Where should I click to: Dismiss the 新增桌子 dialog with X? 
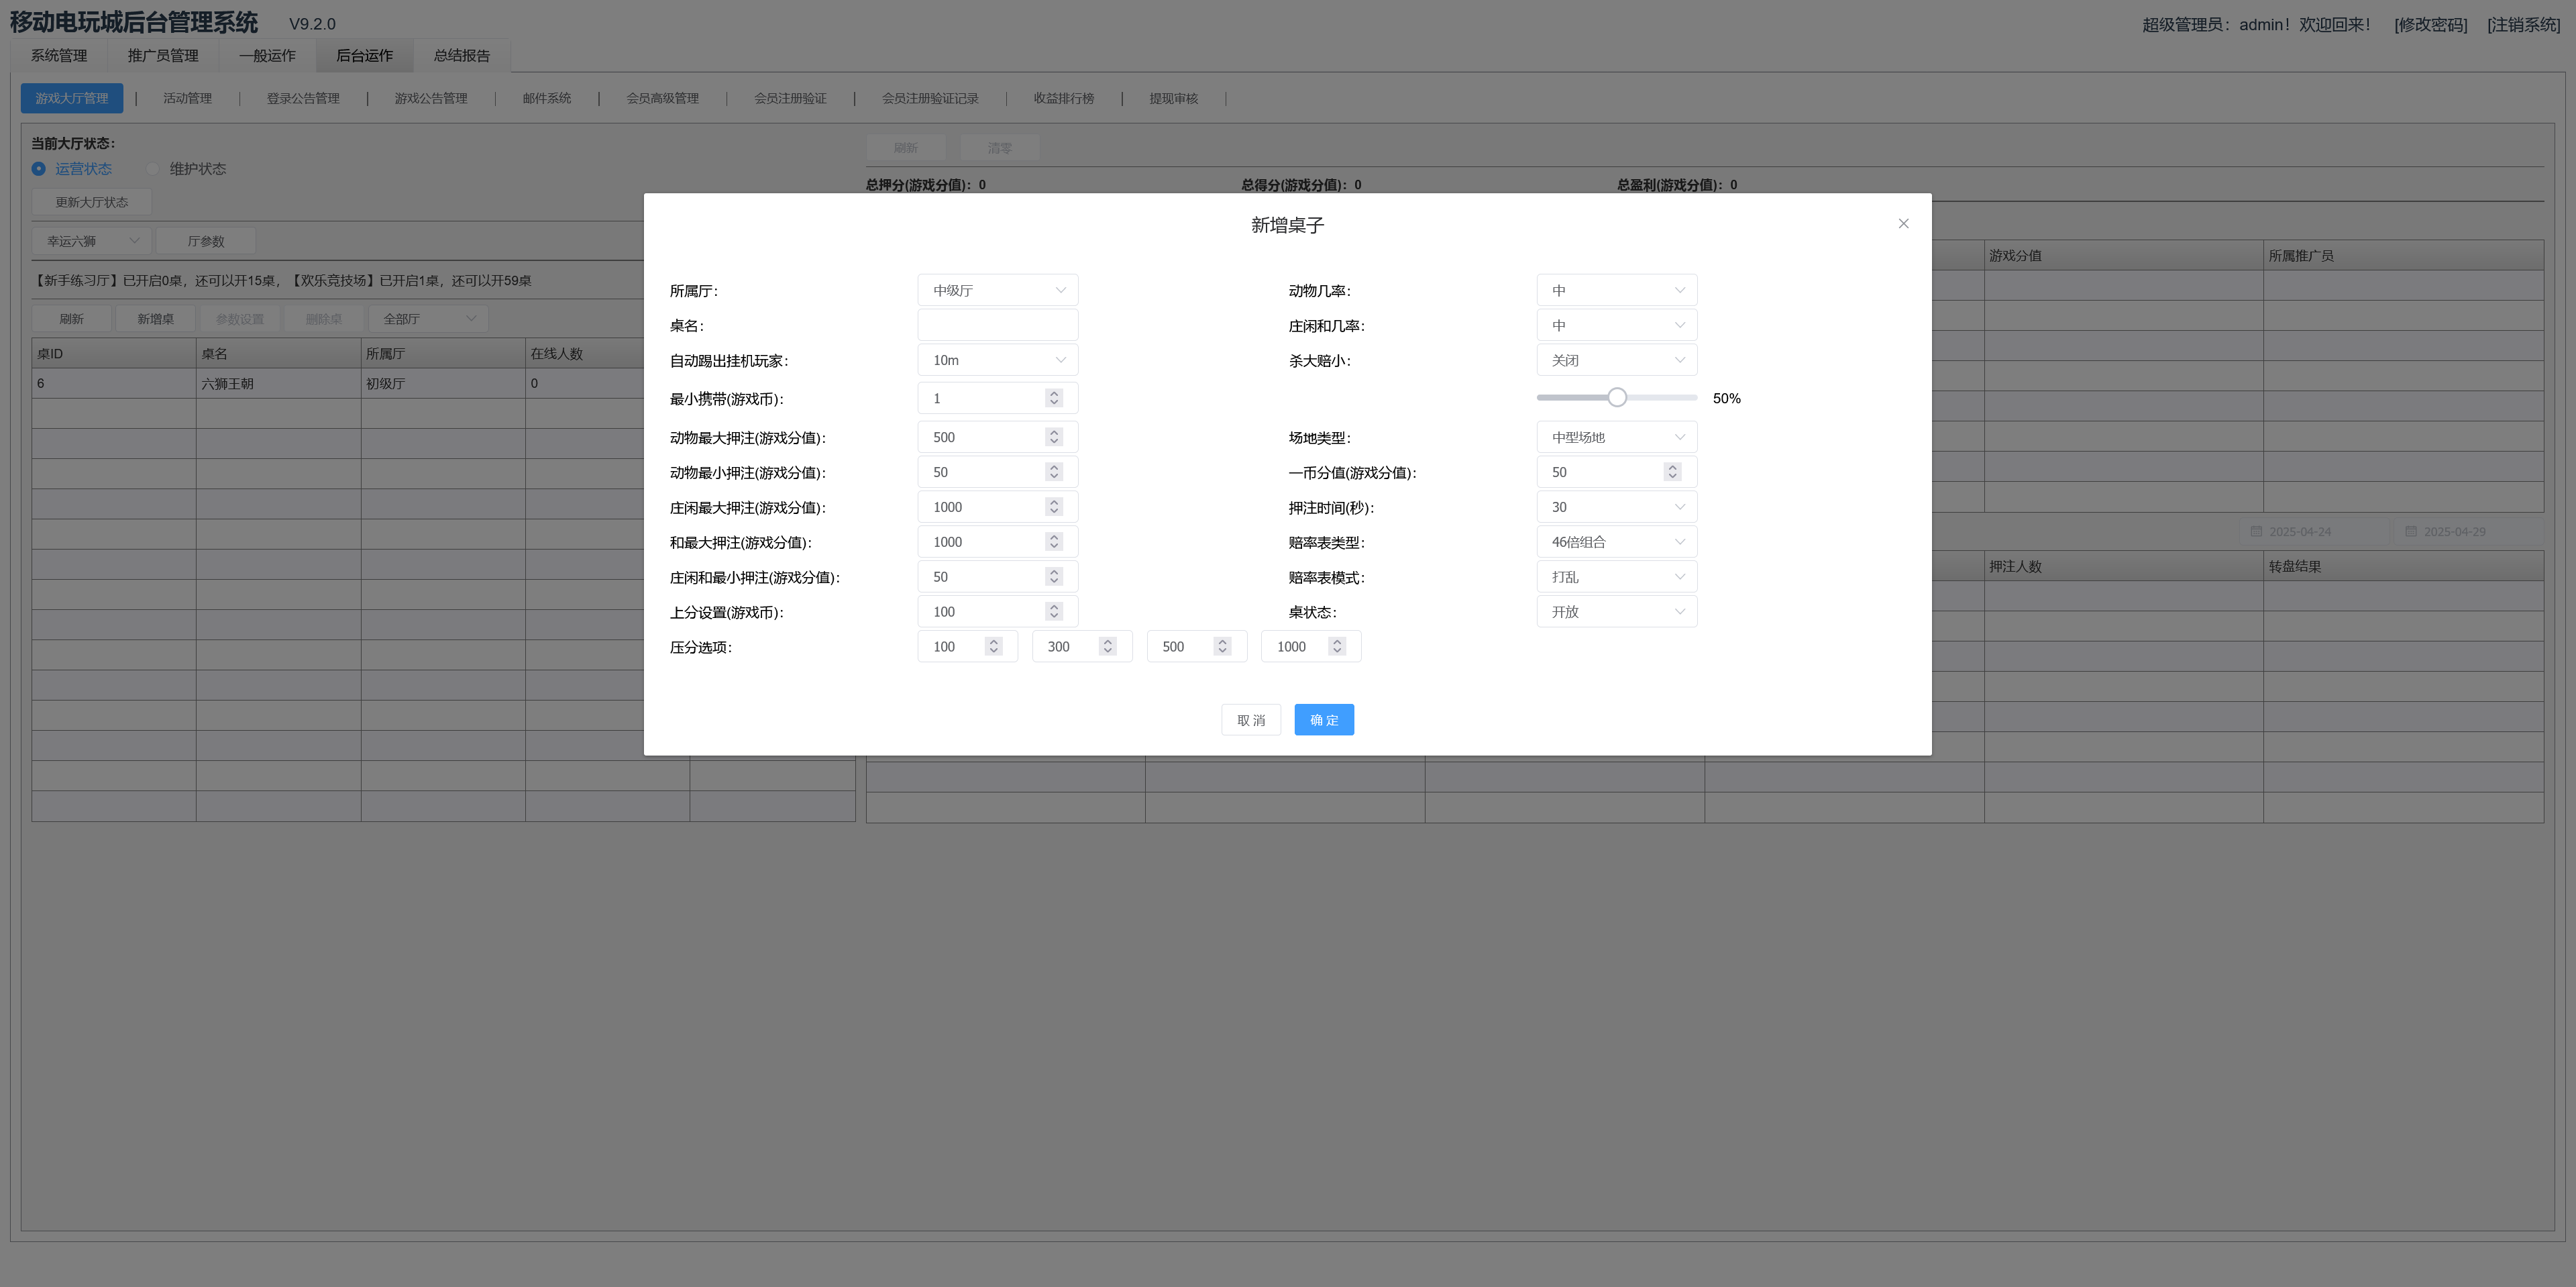[x=1904, y=223]
